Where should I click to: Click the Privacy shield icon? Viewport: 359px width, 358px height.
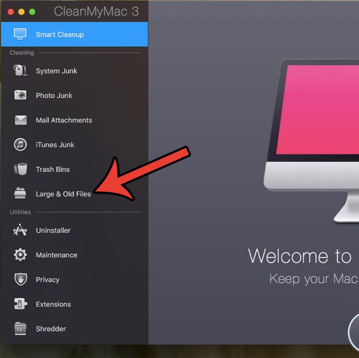click(20, 279)
